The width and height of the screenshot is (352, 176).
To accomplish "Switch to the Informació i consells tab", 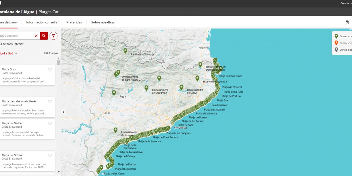I will [x=42, y=22].
